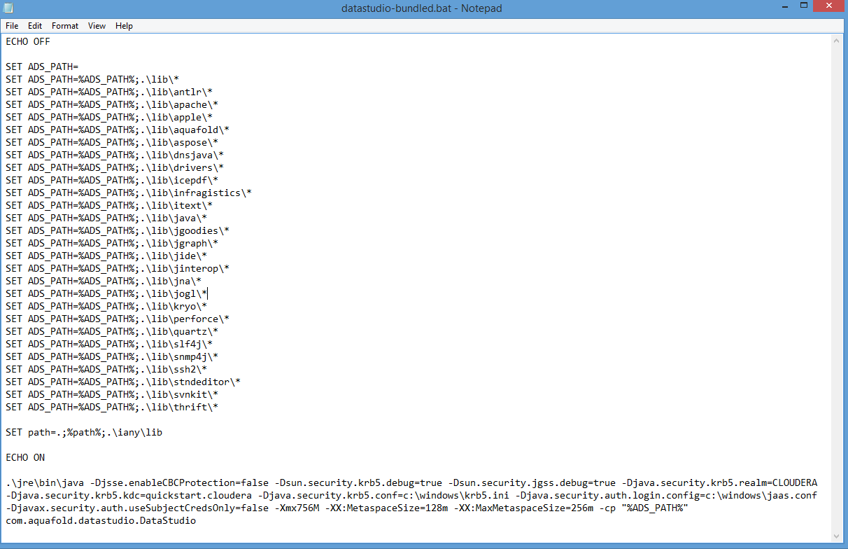
Task: Click the line ending with .\lib\jna\*
Action: [x=104, y=281]
